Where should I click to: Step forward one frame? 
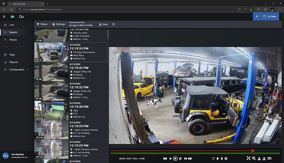(180, 158)
